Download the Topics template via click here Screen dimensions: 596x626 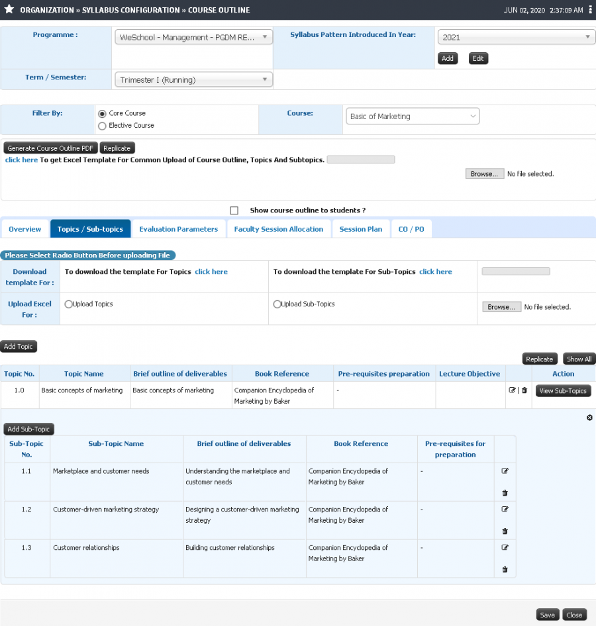click(x=211, y=271)
